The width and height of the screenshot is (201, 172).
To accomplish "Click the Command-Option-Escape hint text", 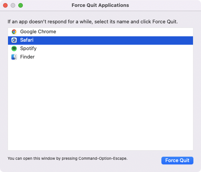I will coord(67,158).
